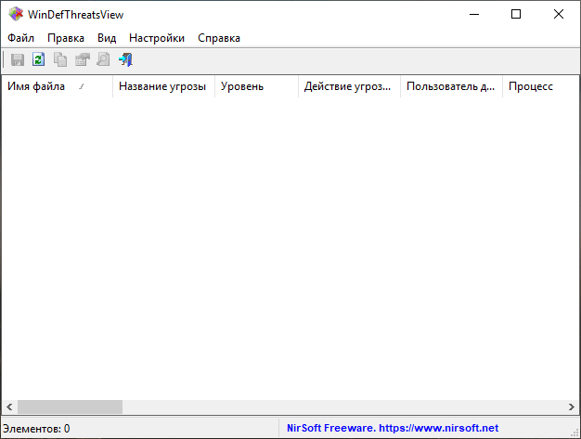The width and height of the screenshot is (581, 439).
Task: Close the WinDefThreatsView window
Action: [559, 15]
